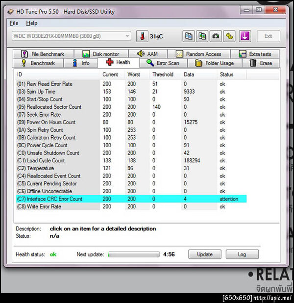
Task: Select the Write Error Rate row
Action: point(131,206)
